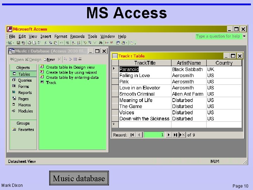Click the Delete Record toolbar icon
The image size is (253, 190).
click(111, 43)
